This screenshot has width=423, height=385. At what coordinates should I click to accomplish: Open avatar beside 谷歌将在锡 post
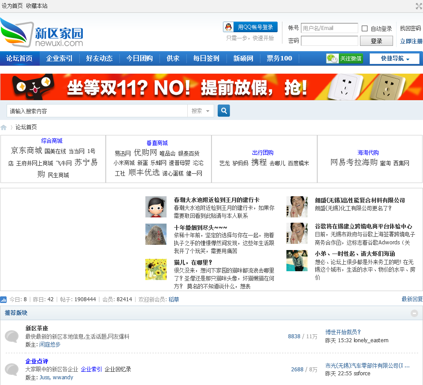click(x=297, y=233)
